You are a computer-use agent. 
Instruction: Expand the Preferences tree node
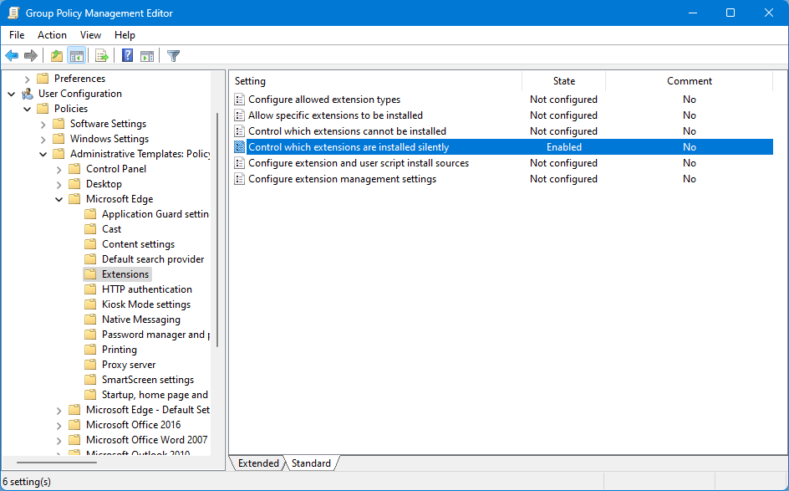pos(28,79)
